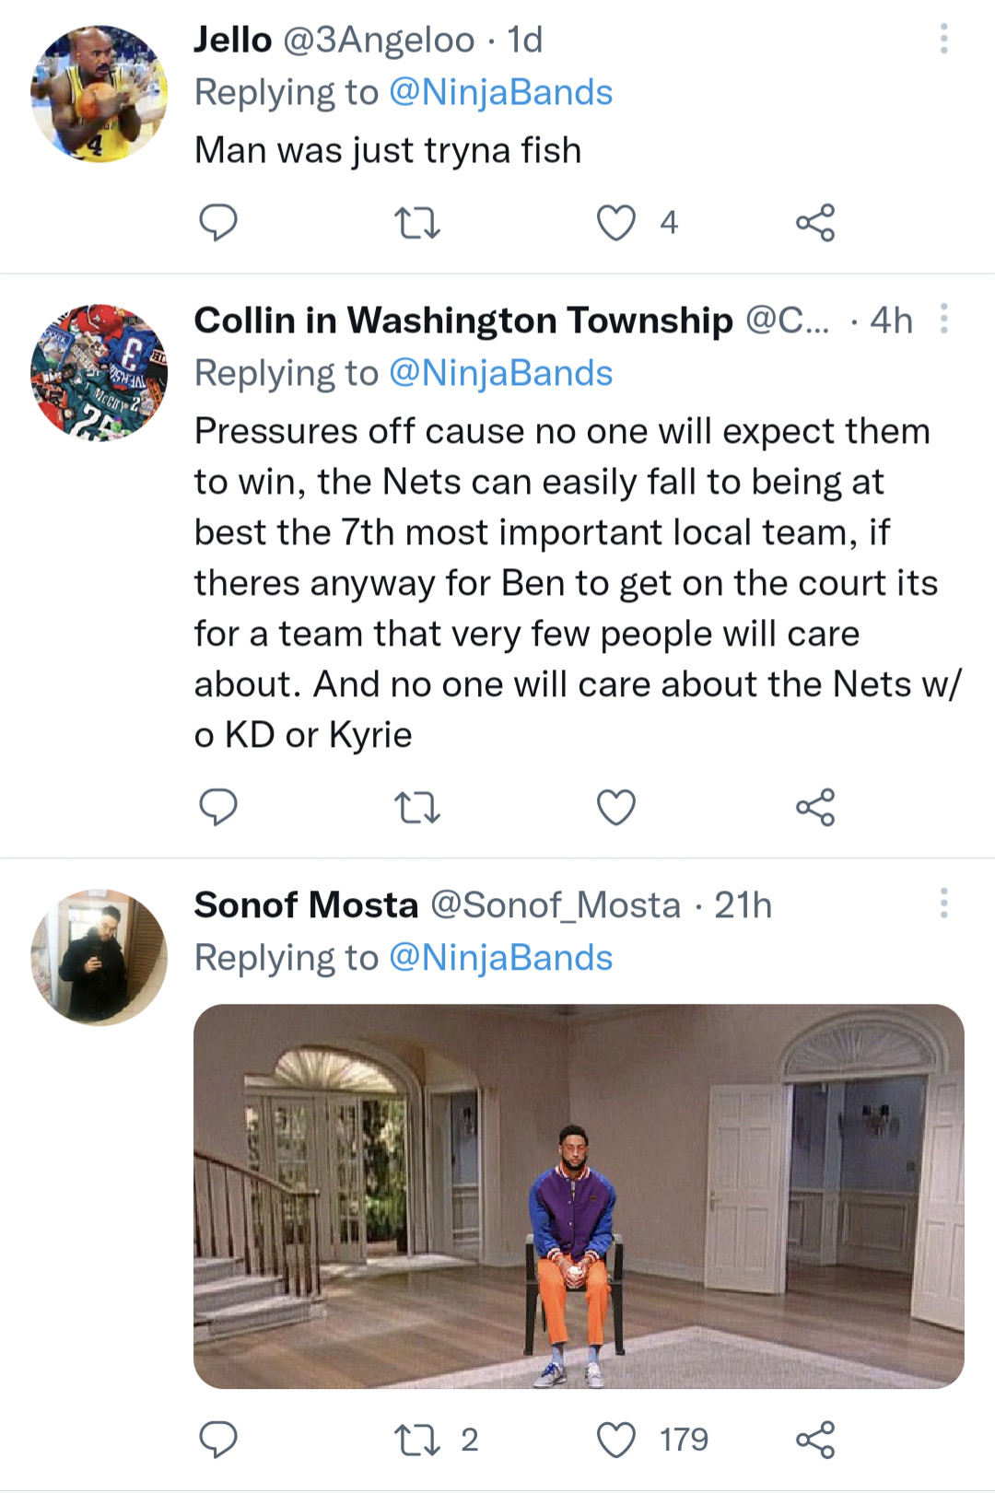Share Jello's tweet

pyautogui.click(x=815, y=223)
